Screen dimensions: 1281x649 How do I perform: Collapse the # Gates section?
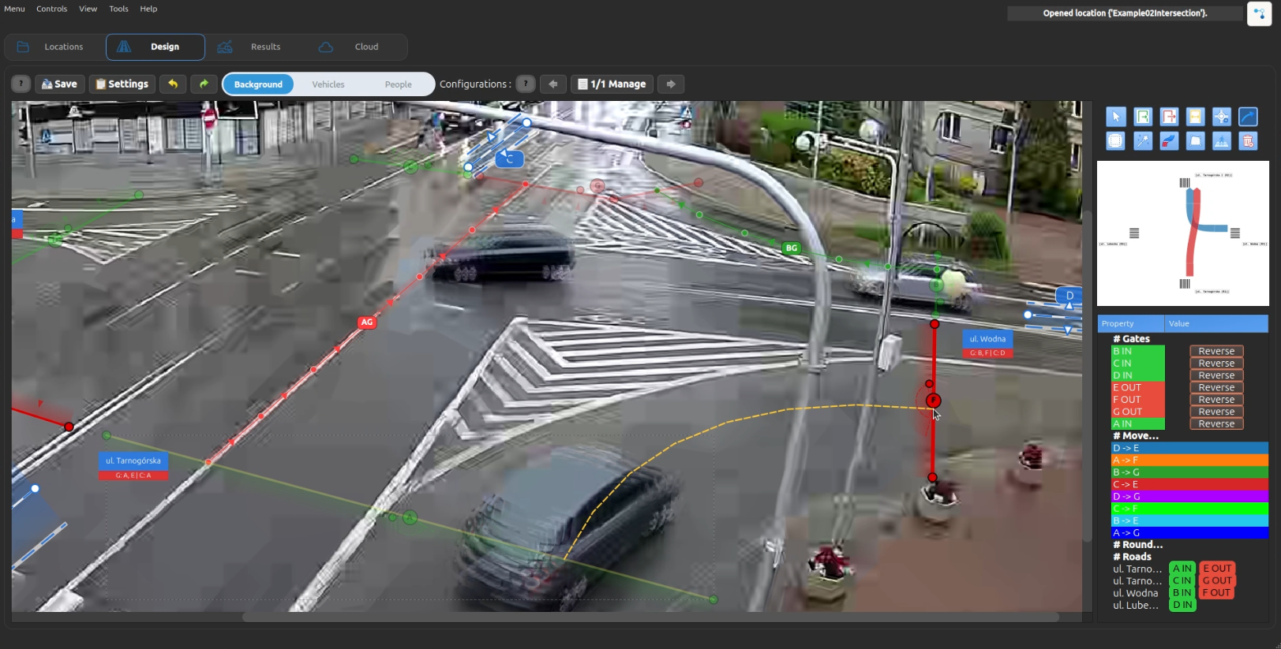pos(1131,338)
